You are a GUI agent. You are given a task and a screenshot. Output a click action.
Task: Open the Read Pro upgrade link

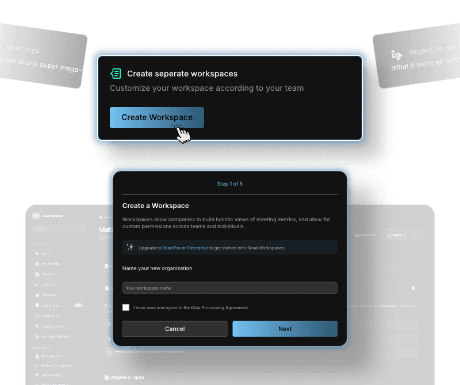click(x=171, y=248)
